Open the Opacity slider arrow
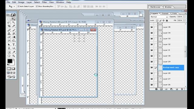The height and width of the screenshot is (109, 194). pos(184,17)
